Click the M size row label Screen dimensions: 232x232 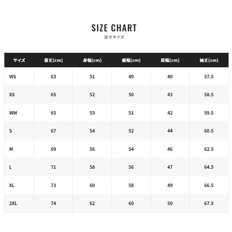tap(11, 149)
